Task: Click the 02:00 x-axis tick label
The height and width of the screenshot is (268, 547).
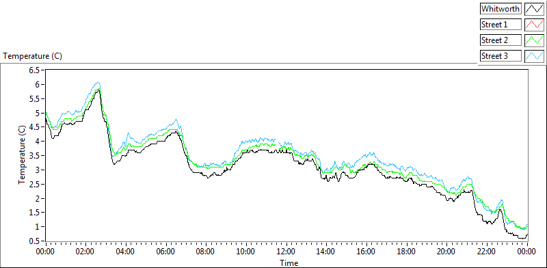Action: [85, 252]
